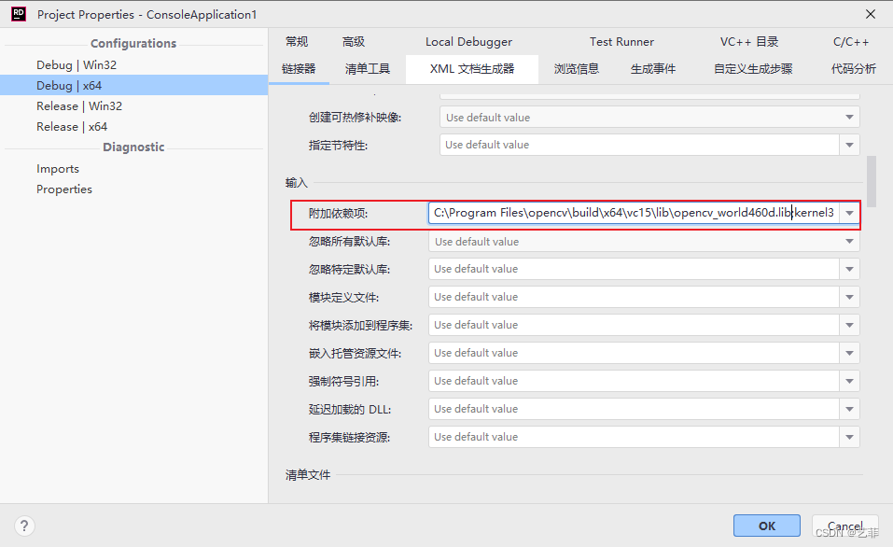Select the Release | x64 configuration

click(x=72, y=127)
